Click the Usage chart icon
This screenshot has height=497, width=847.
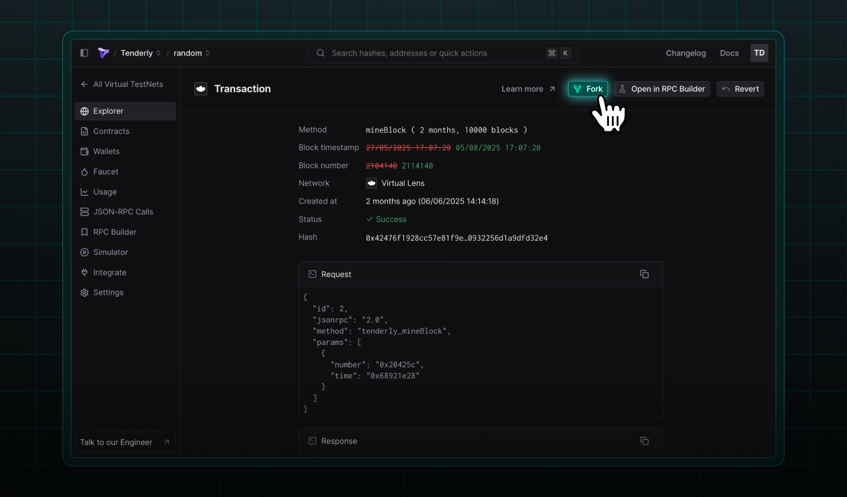pos(84,192)
